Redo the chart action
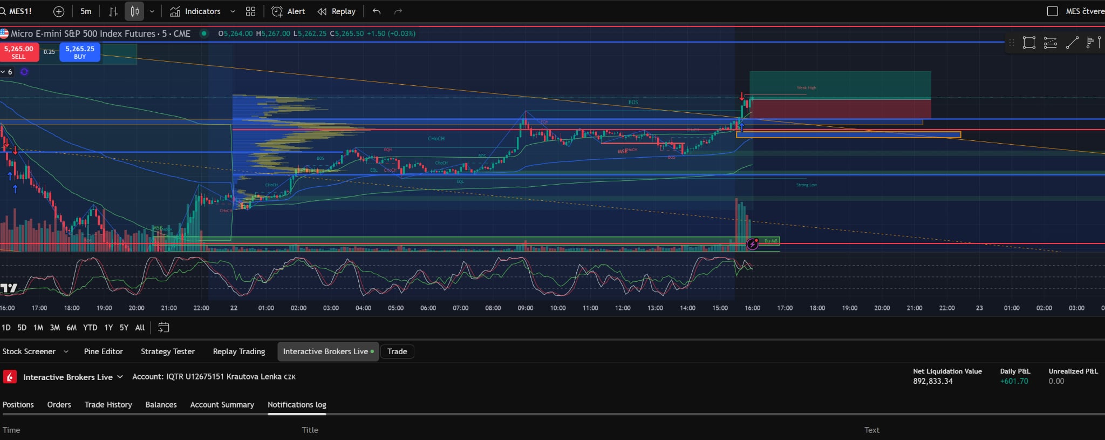This screenshot has width=1105, height=440. [x=398, y=11]
